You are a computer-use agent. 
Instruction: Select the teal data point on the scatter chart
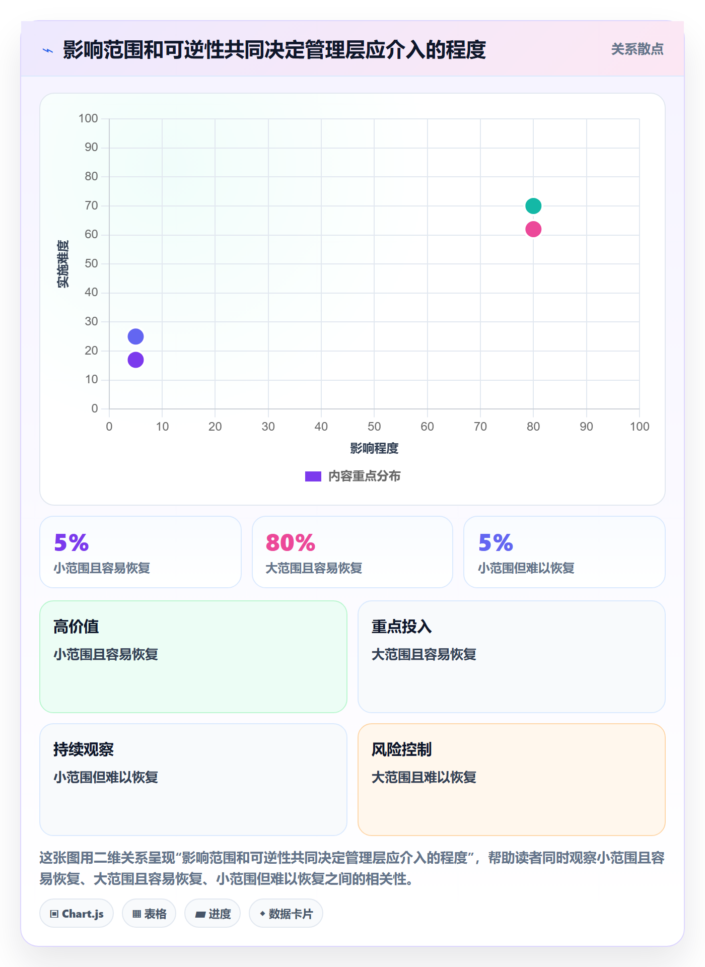tap(533, 205)
